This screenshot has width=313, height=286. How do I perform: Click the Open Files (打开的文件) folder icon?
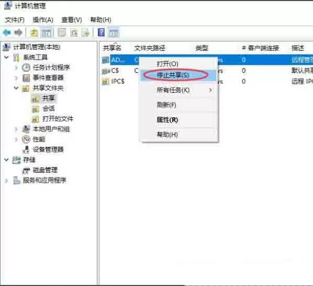coord(36,119)
